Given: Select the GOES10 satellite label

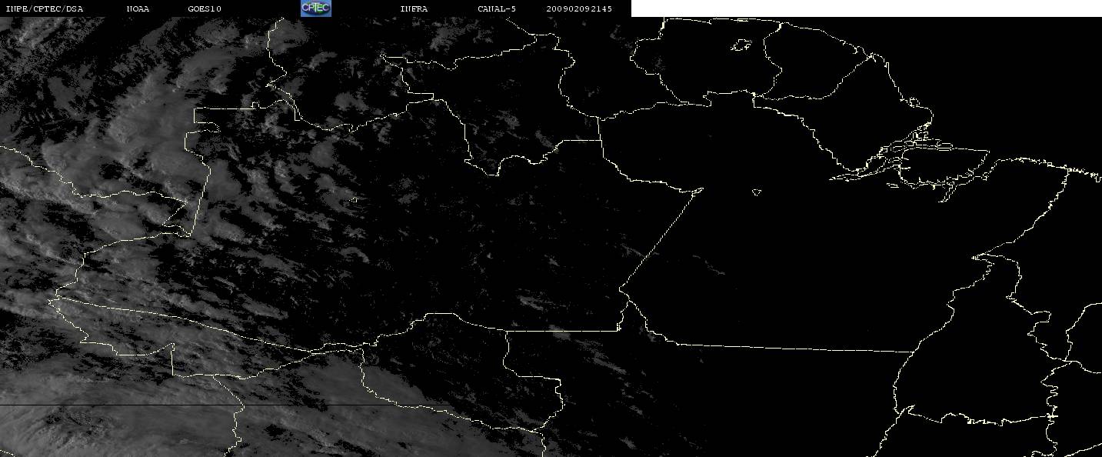Looking at the screenshot, I should coord(205,8).
